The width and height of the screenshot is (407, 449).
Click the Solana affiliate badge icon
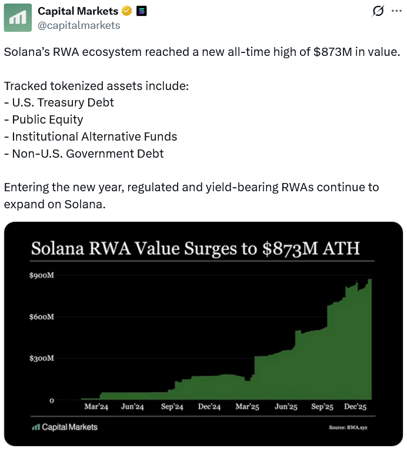[142, 11]
